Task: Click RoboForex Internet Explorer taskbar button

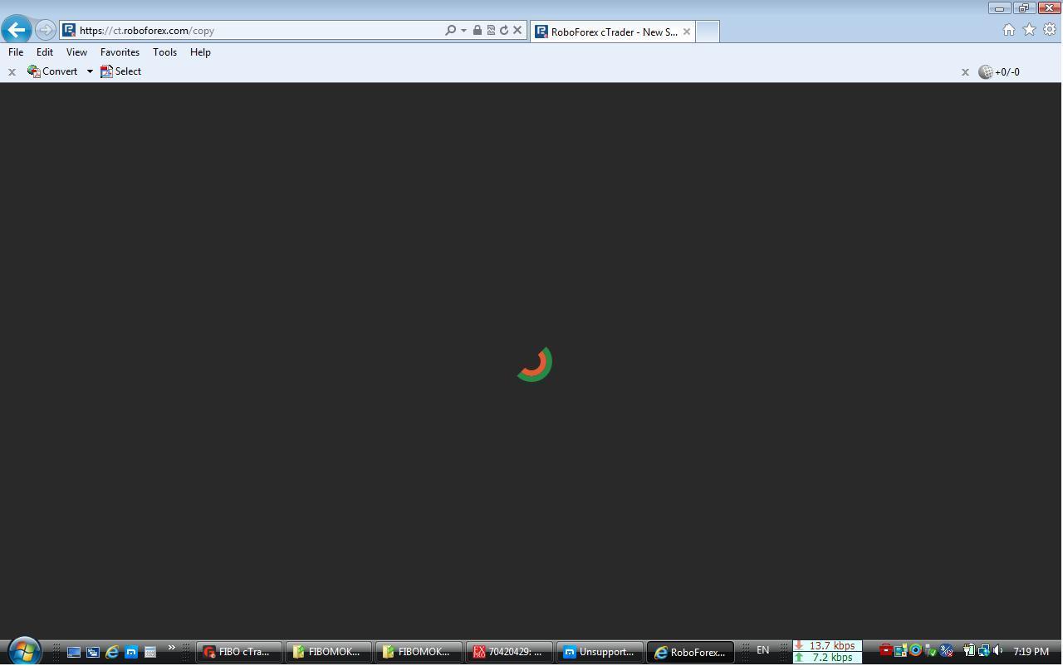Action: pyautogui.click(x=690, y=653)
